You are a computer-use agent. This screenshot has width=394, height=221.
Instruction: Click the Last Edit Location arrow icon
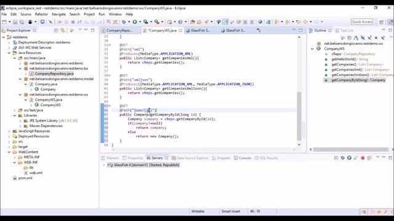[x=299, y=22]
